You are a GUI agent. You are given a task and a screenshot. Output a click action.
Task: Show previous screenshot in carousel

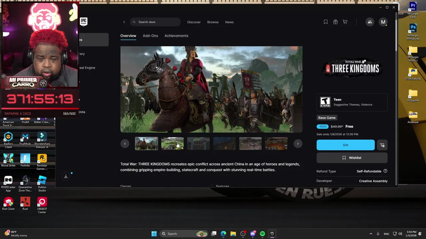pyautogui.click(x=125, y=144)
